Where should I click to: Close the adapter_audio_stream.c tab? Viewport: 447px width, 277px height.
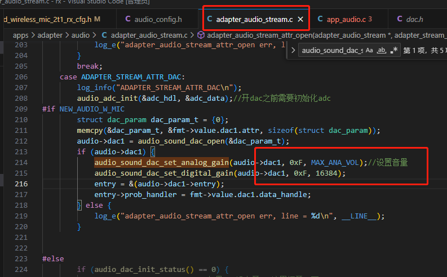pos(300,19)
